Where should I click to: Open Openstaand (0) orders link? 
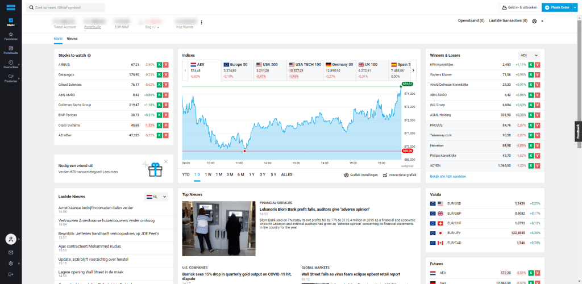[x=471, y=21]
